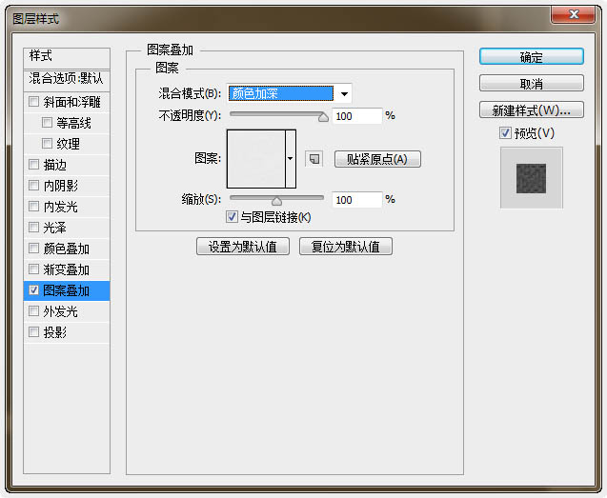Check the 内发光 box
The image size is (607, 498).
[33, 207]
